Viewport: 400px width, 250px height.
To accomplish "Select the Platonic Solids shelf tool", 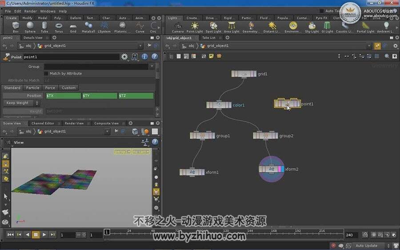I will click(123, 27).
